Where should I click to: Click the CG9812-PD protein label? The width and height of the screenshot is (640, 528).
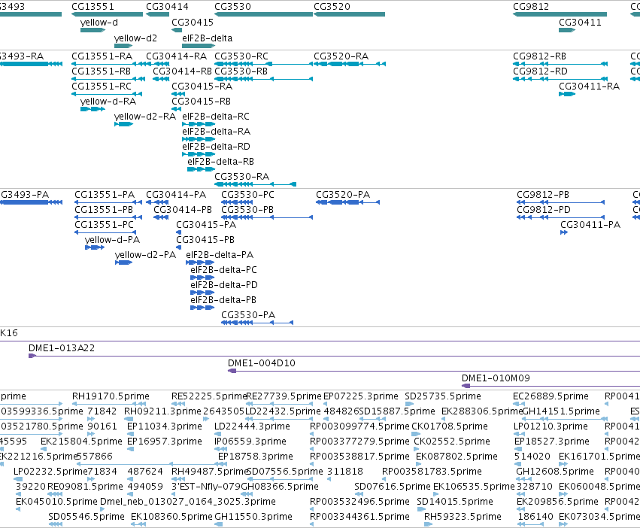point(543,210)
